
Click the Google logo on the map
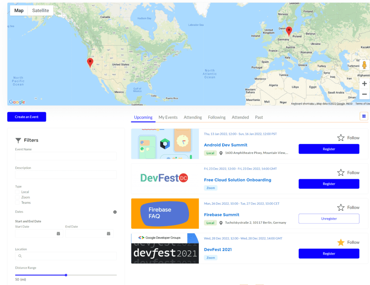(x=17, y=102)
